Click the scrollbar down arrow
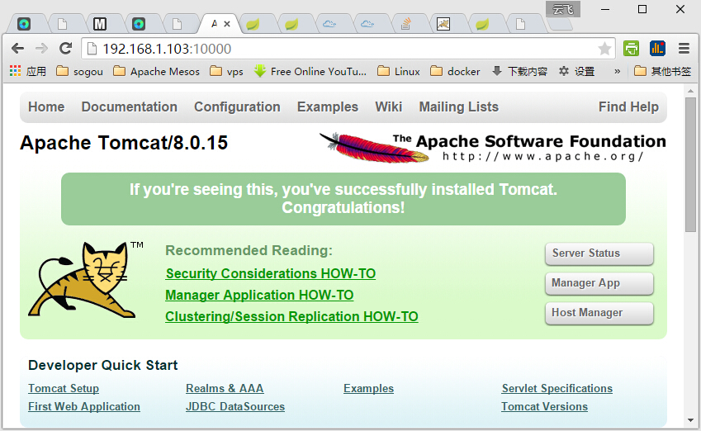 (691, 421)
